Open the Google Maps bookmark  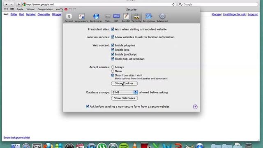pyautogui.click(x=45, y=9)
